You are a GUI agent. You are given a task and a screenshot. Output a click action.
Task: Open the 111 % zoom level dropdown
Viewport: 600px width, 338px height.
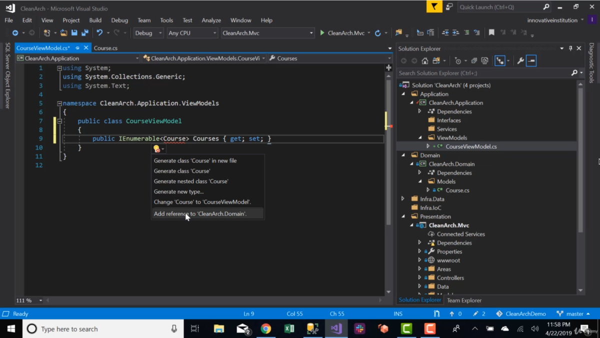coord(29,300)
